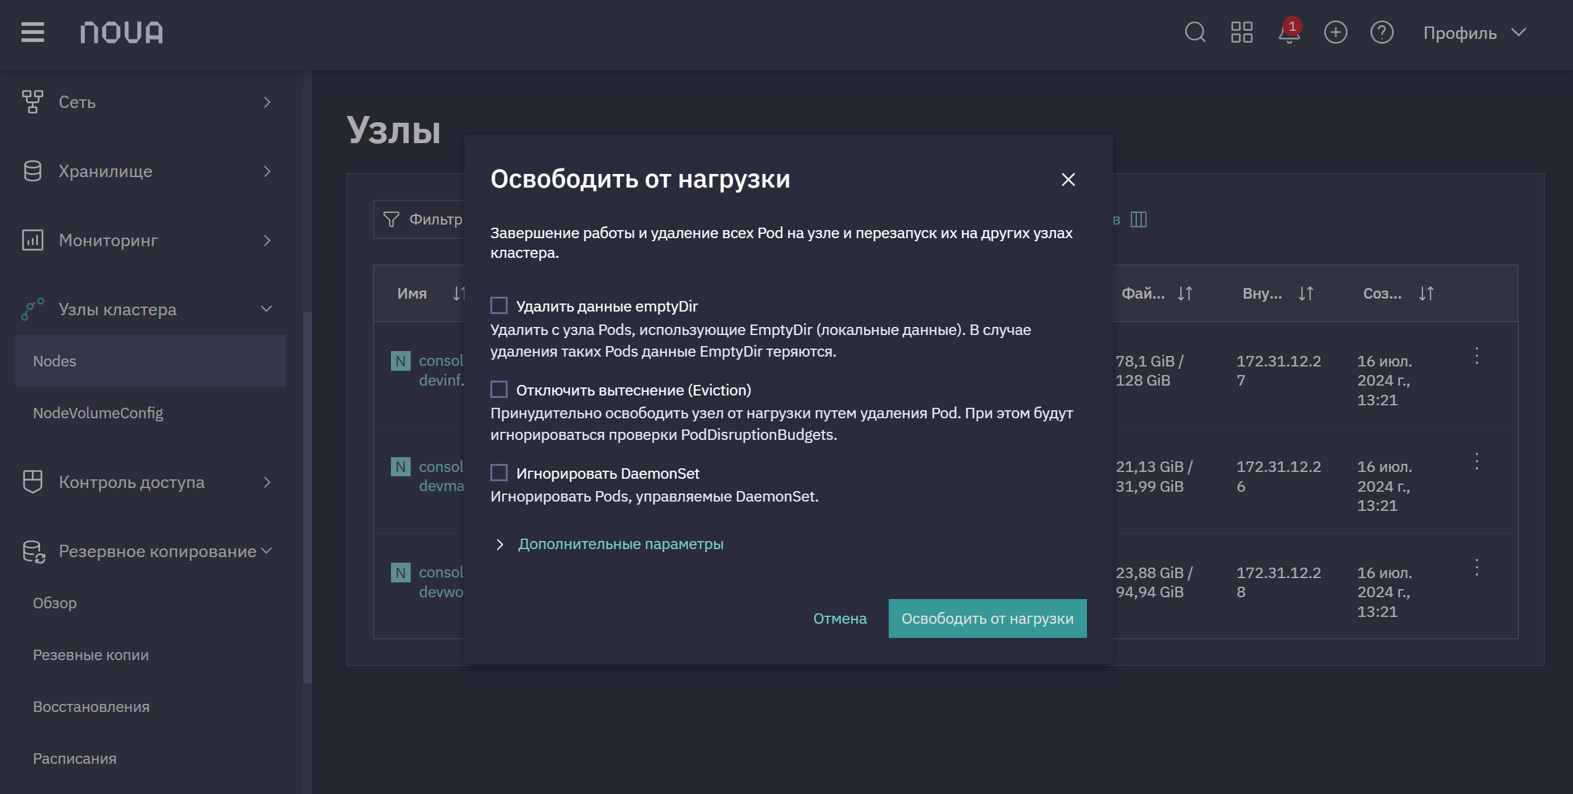Screen dimensions: 1573x794
Task: Expand the Хранилище menu chevron
Action: [267, 172]
